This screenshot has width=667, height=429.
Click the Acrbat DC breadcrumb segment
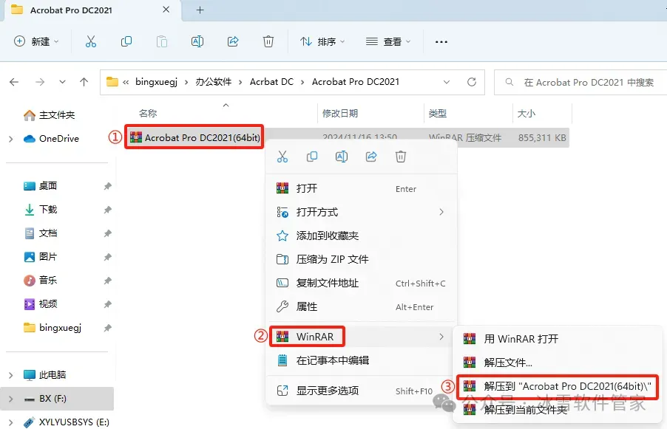(x=271, y=82)
